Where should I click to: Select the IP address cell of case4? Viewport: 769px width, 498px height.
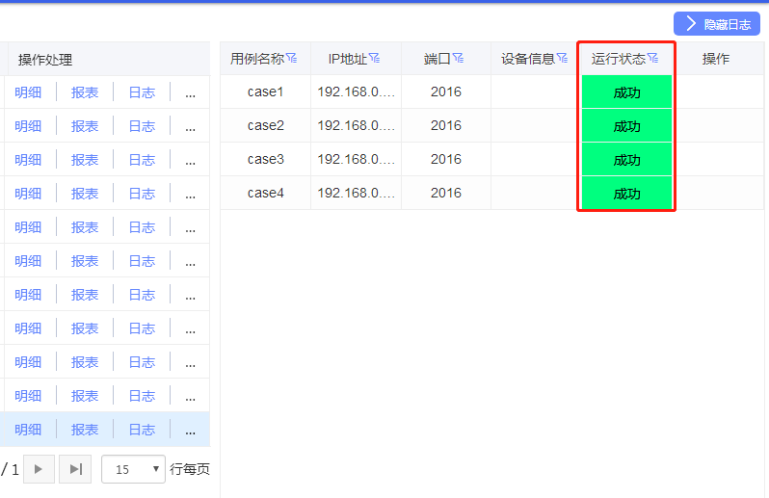(x=356, y=194)
